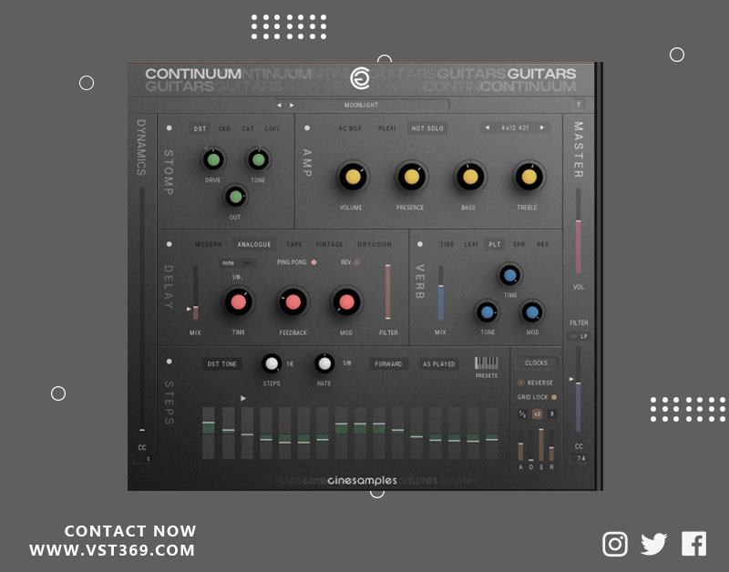Screen dimensions: 729x572
Task: Toggle the Steps section power dot
Action: 169,361
